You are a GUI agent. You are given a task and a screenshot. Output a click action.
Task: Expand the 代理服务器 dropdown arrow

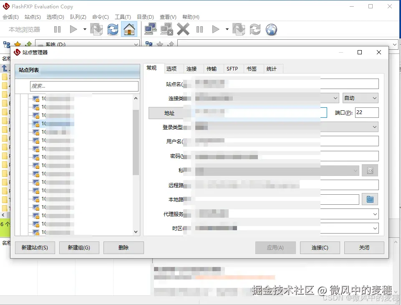(375, 214)
